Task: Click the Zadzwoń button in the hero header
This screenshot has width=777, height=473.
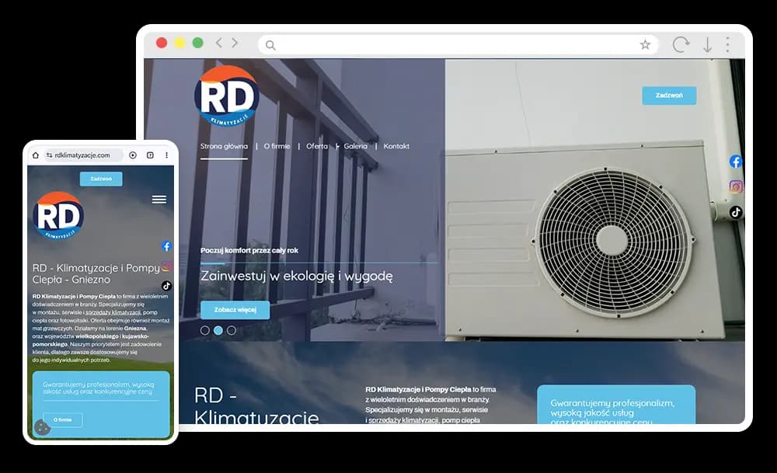Action: pos(669,95)
